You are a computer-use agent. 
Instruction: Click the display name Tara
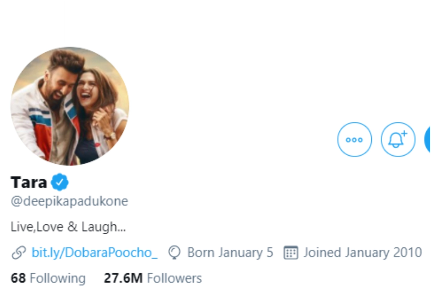[29, 183]
